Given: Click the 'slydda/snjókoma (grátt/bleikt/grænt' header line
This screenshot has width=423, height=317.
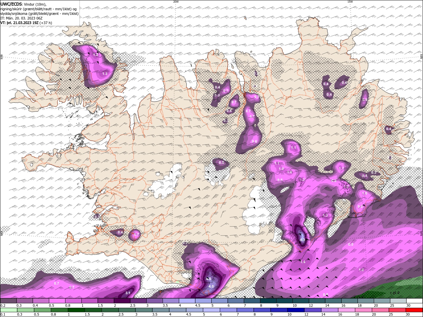Looking at the screenshot, I should pyautogui.click(x=40, y=14).
